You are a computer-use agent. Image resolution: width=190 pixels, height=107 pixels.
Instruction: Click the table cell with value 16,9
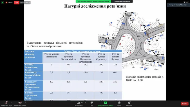(85, 76)
